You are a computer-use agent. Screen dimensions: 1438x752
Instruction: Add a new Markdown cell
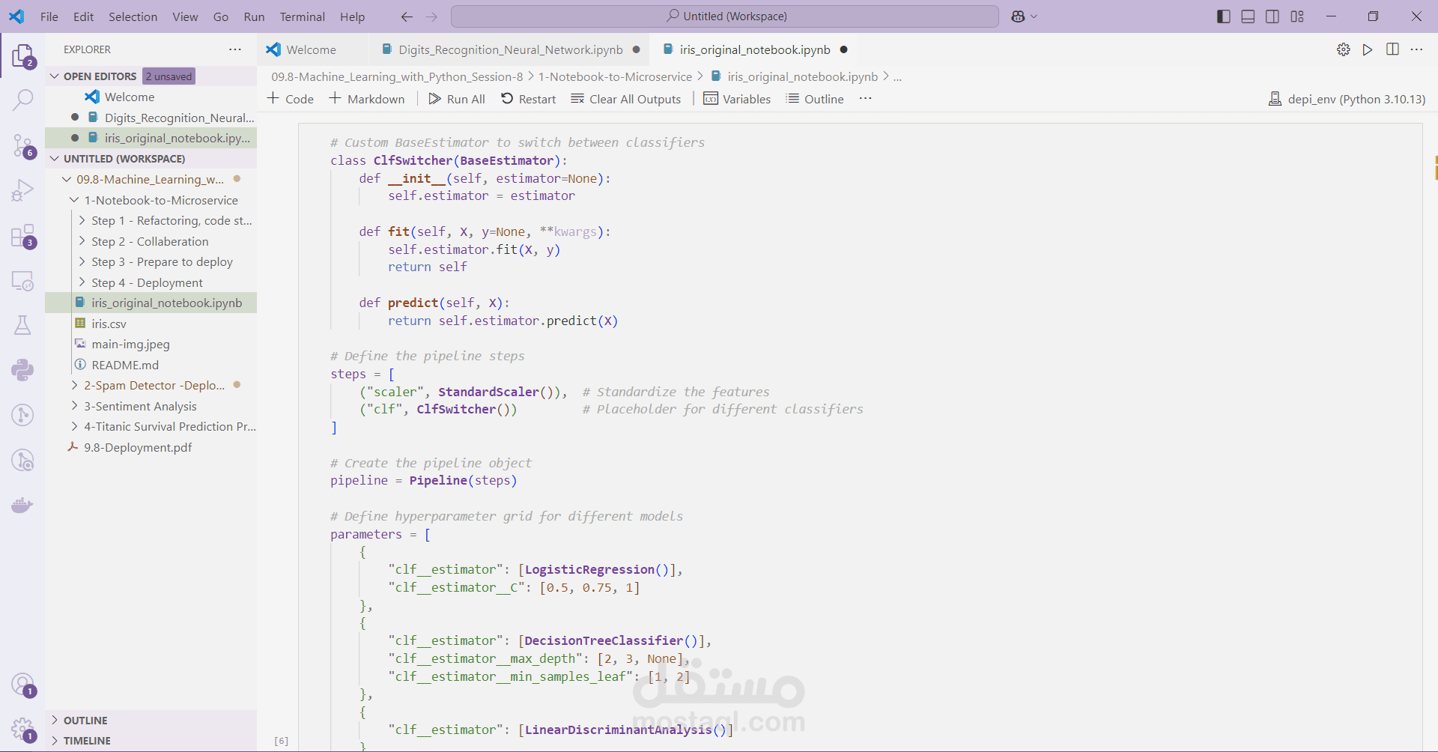[367, 99]
